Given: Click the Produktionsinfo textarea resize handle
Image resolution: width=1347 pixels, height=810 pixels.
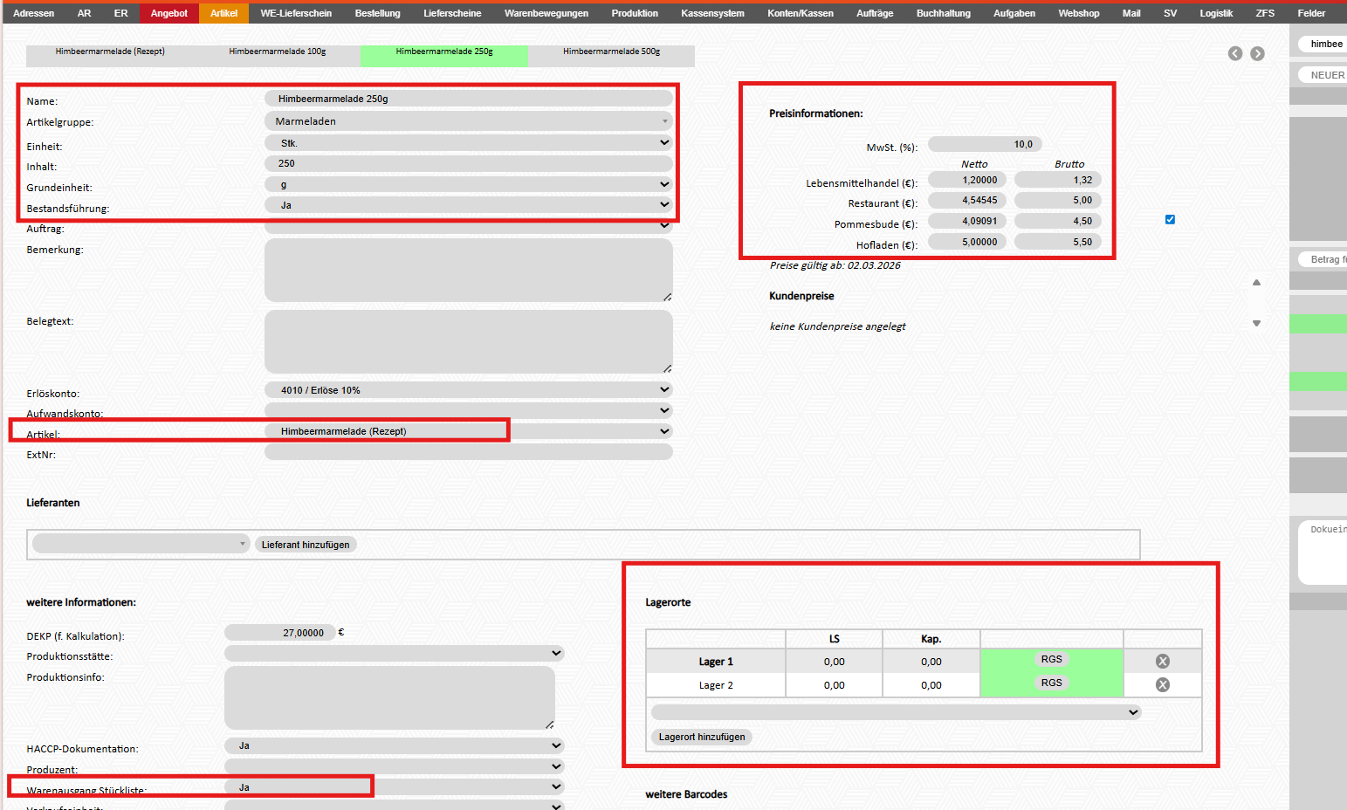Looking at the screenshot, I should point(549,724).
